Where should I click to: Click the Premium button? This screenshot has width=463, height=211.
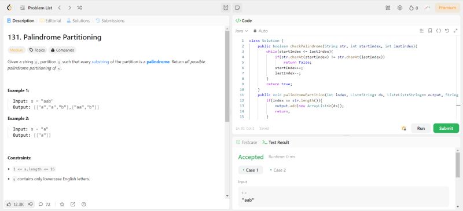[447, 8]
